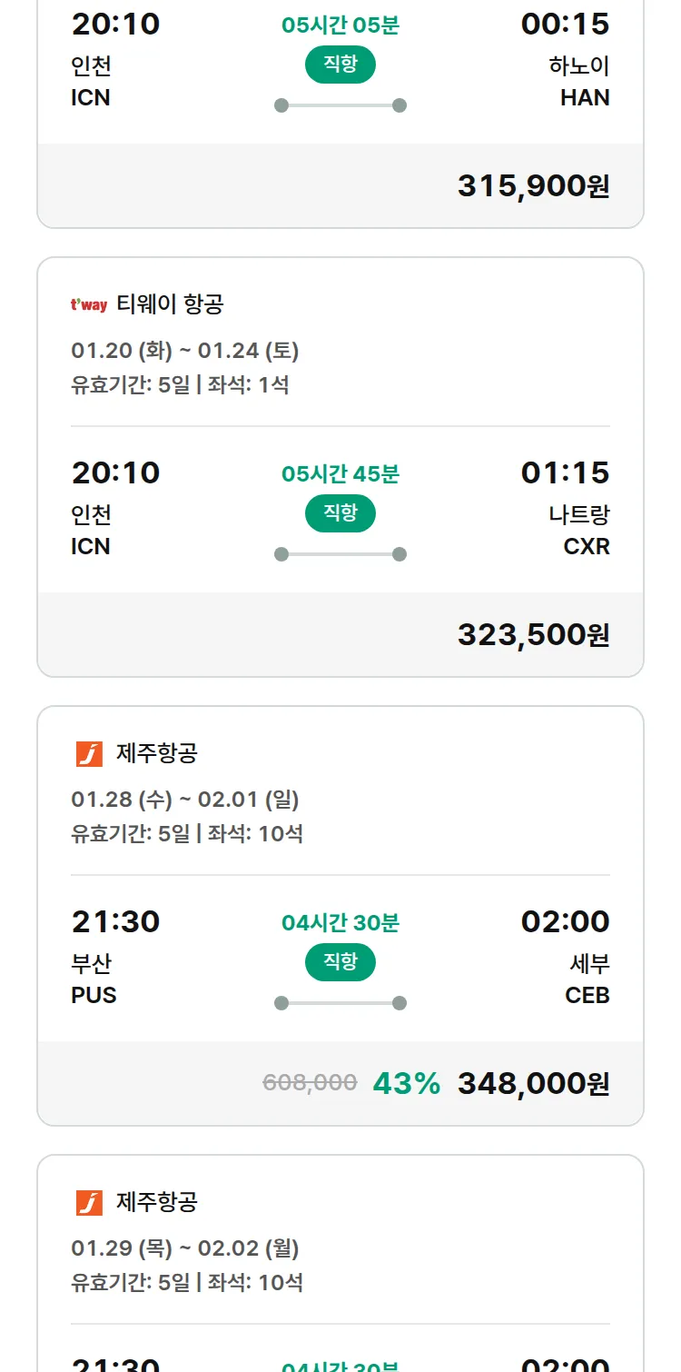Click the route line on the Nha Trang flight
This screenshot has width=681, height=1372.
pos(340,554)
